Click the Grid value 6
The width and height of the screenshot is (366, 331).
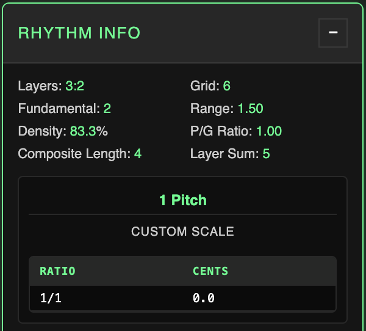226,86
